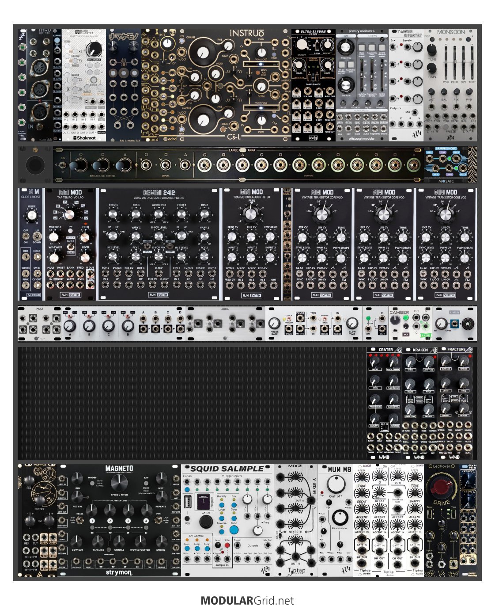Click the RES 2 knob on Gemini 2412

click(204, 215)
